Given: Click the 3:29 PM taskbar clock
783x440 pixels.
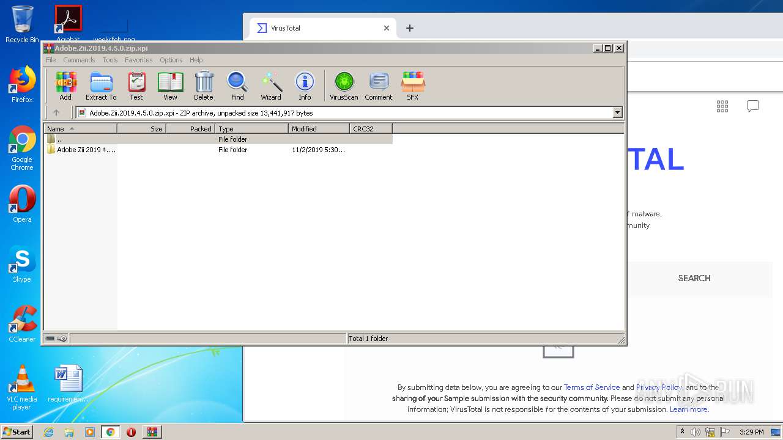Looking at the screenshot, I should [751, 432].
